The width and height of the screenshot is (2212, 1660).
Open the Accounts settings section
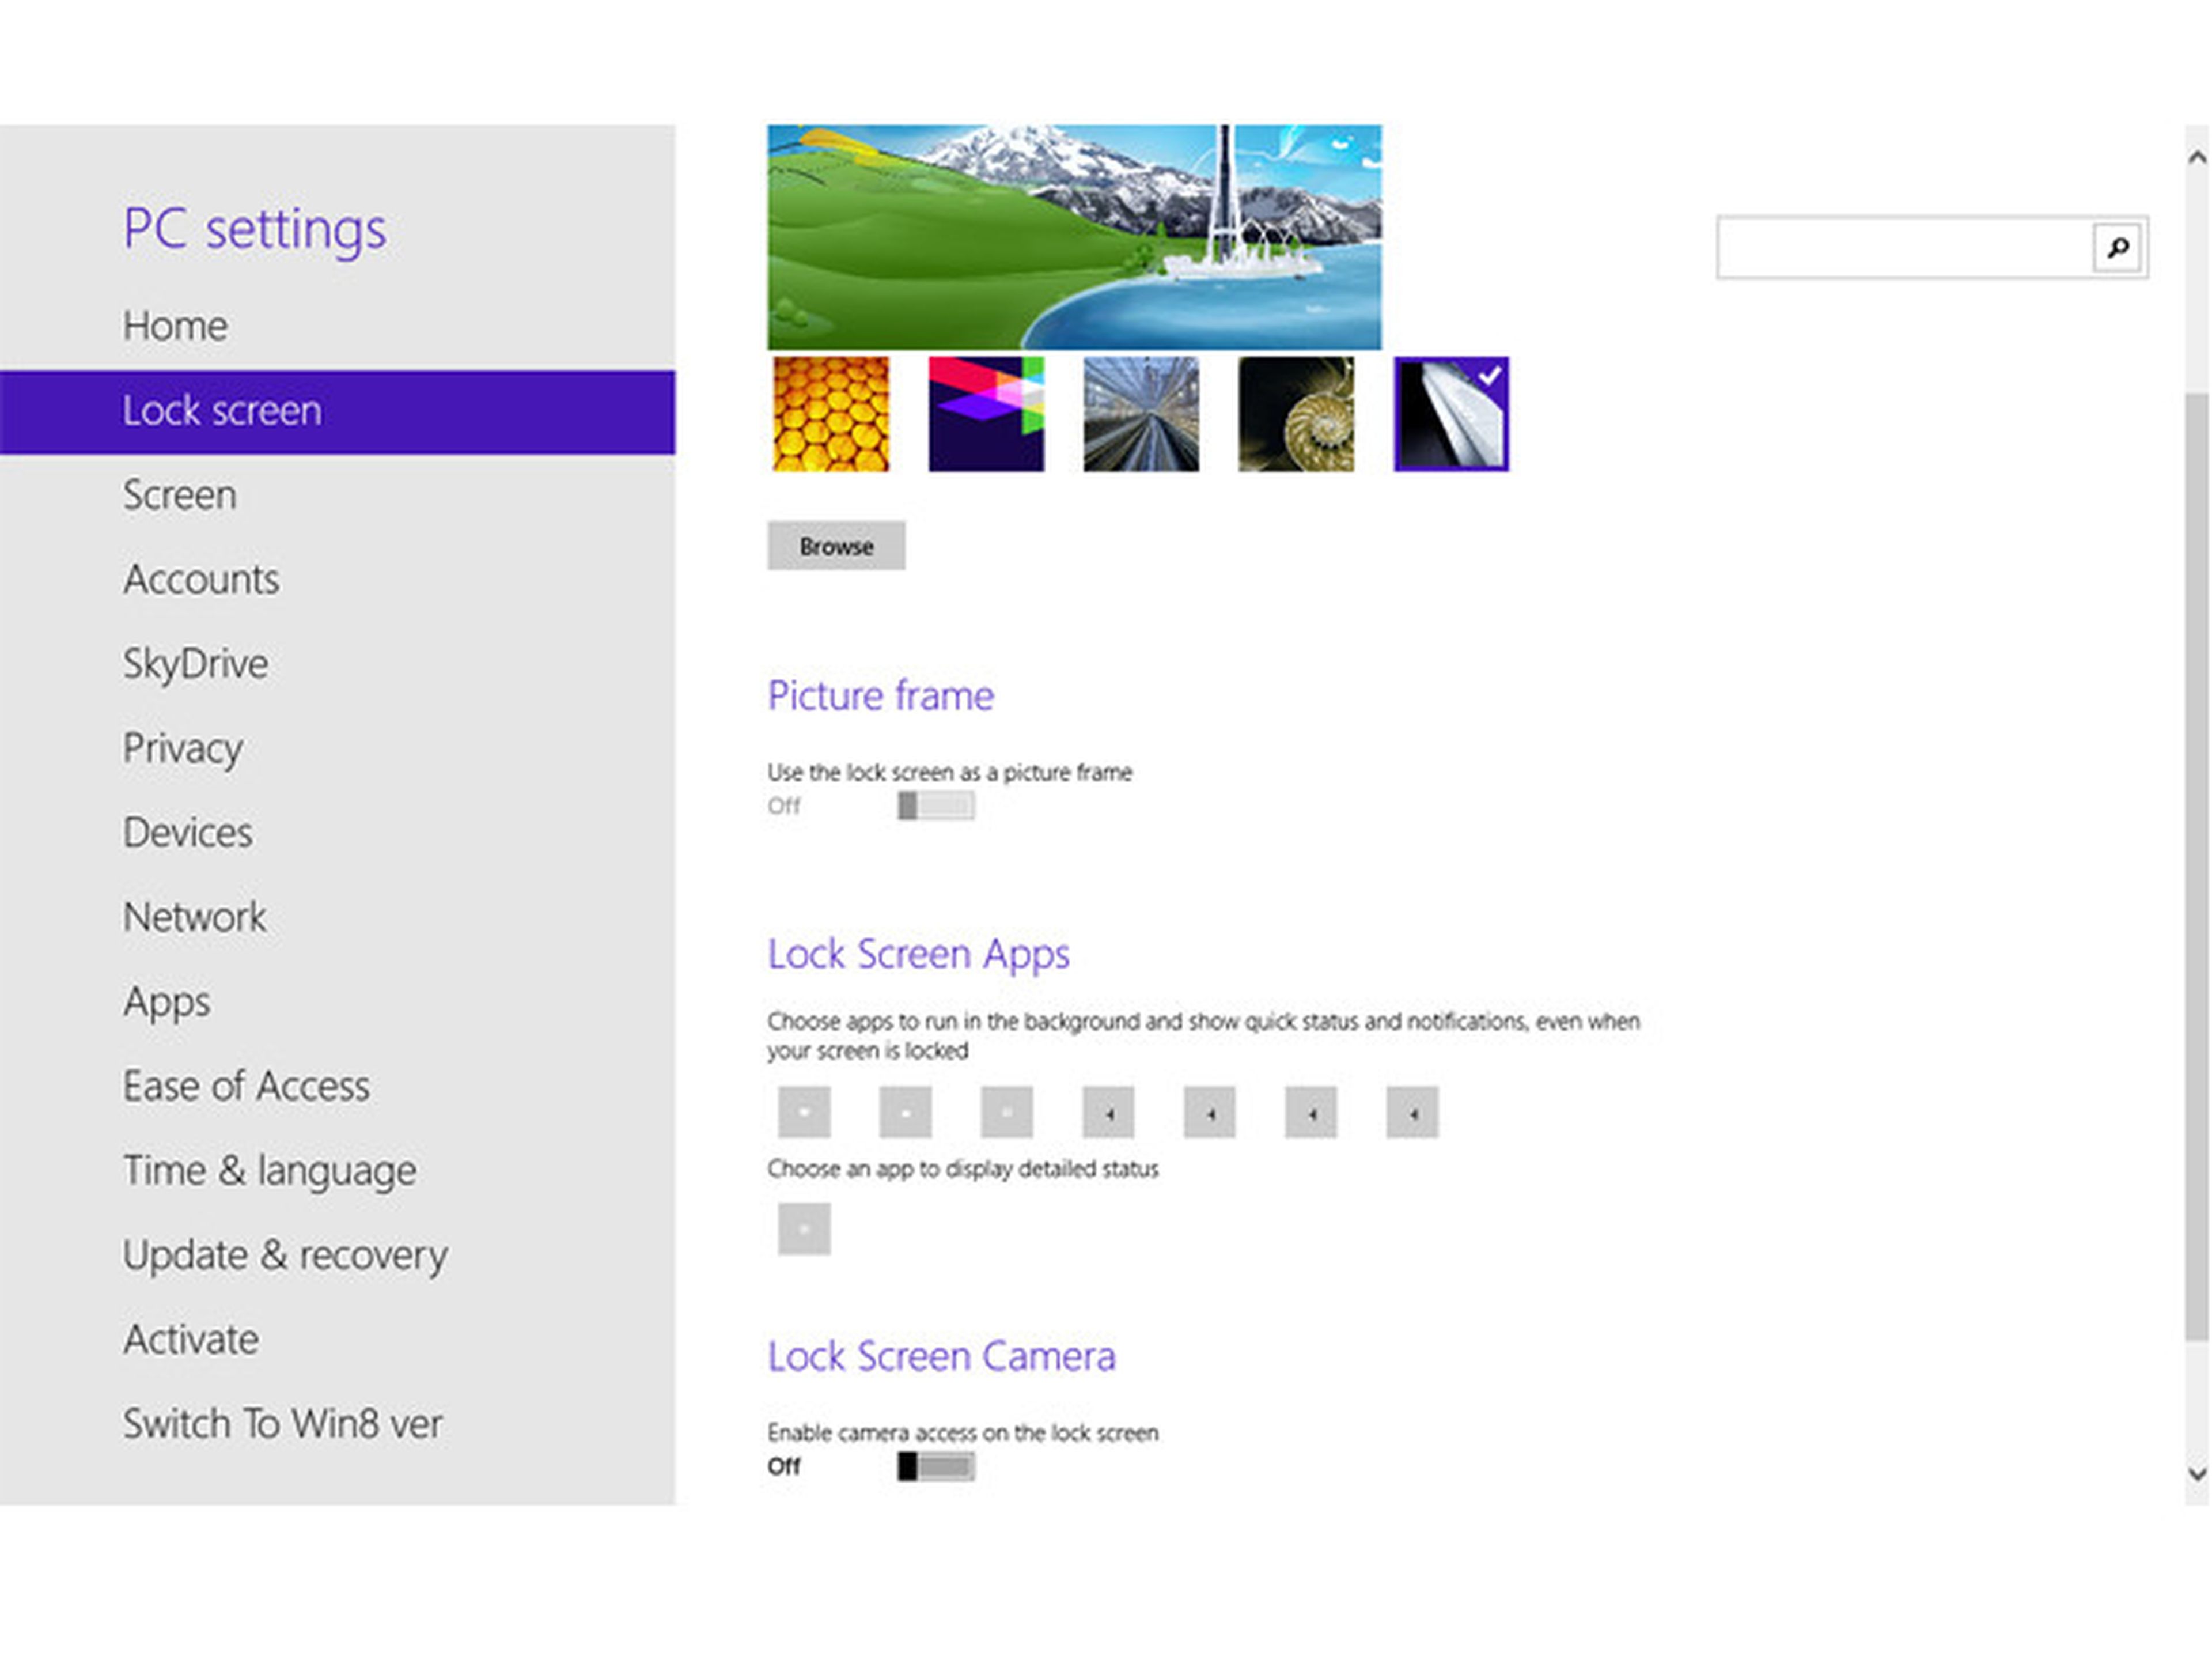click(x=201, y=579)
